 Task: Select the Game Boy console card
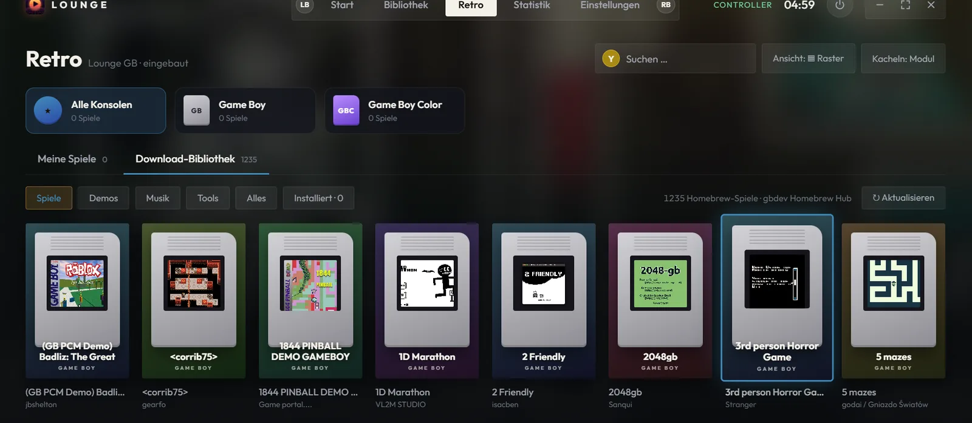pyautogui.click(x=245, y=110)
